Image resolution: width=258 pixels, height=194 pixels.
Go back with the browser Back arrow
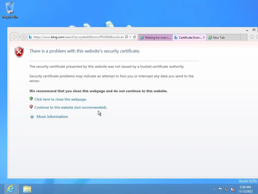pos(14,37)
